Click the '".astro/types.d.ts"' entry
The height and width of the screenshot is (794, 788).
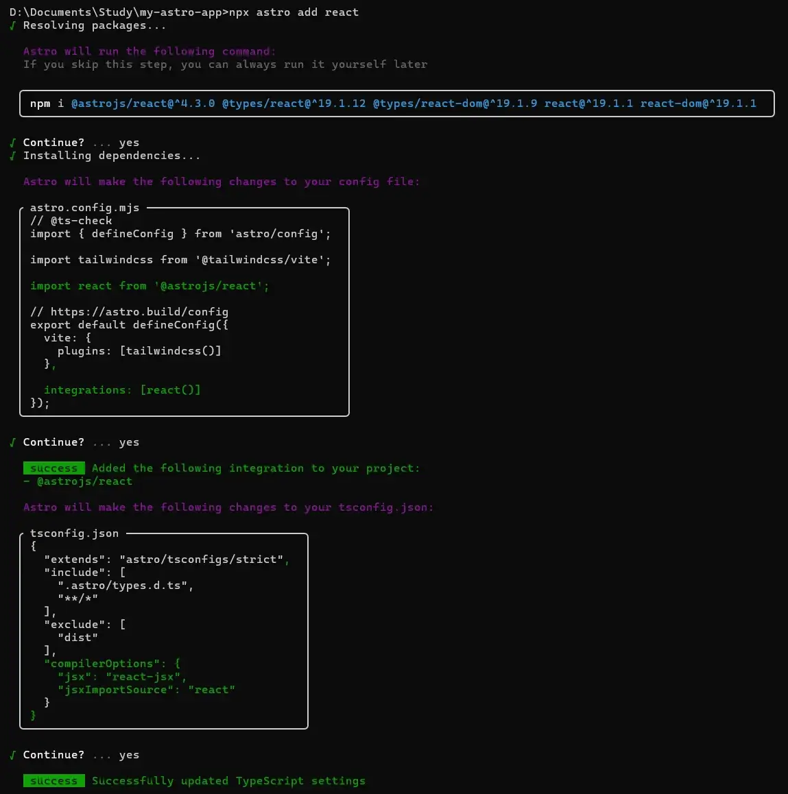[126, 586]
